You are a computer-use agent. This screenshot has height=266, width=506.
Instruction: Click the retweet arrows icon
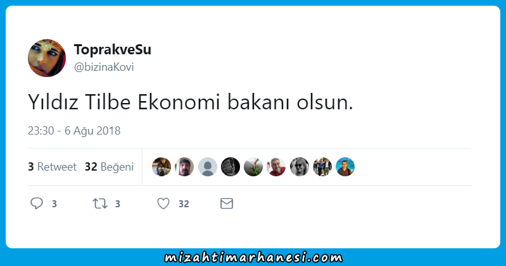pos(100,203)
